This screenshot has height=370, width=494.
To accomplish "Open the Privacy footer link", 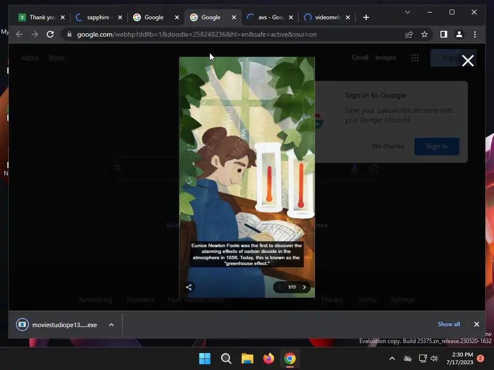I will [x=332, y=300].
